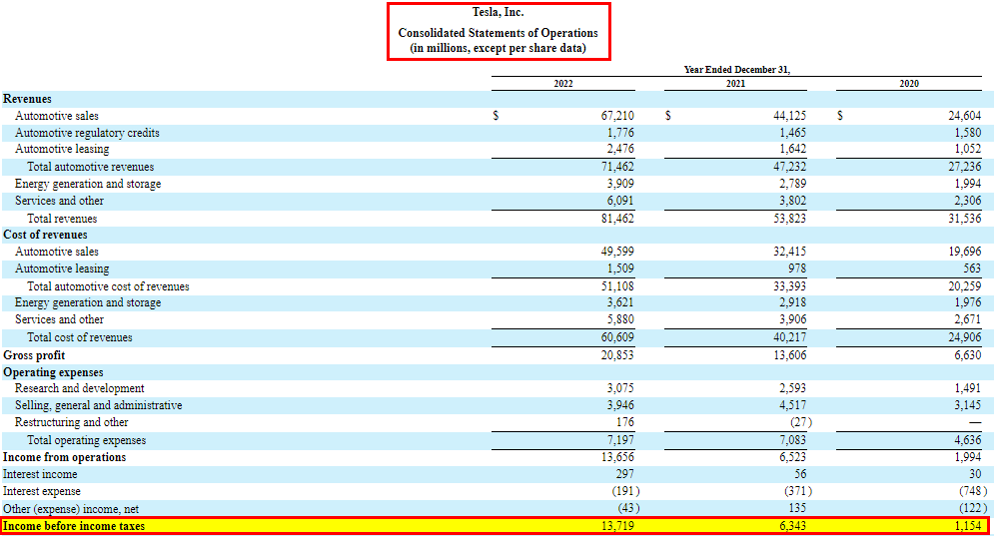The image size is (994, 536).
Task: Click '(in millions, except per share data)' note
Action: click(498, 48)
